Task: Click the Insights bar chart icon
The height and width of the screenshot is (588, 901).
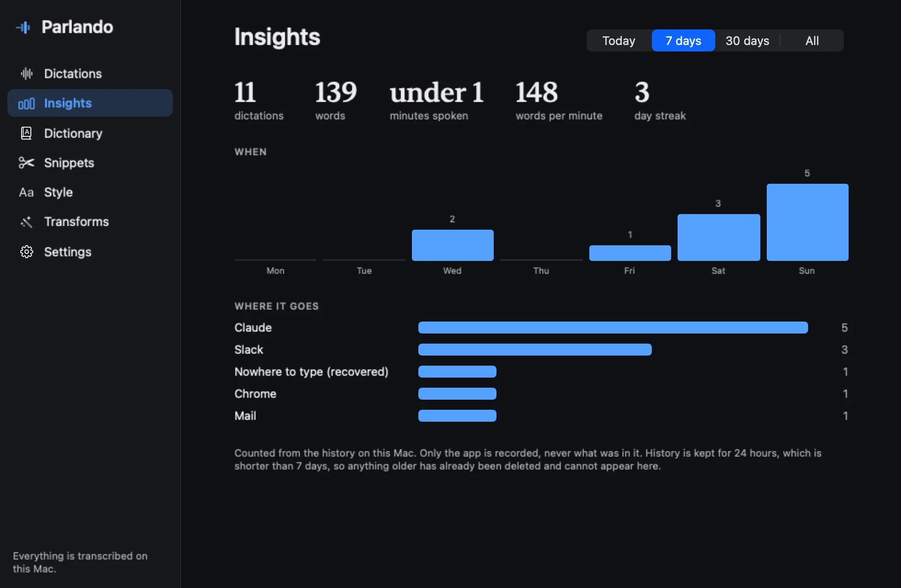Action: coord(27,103)
